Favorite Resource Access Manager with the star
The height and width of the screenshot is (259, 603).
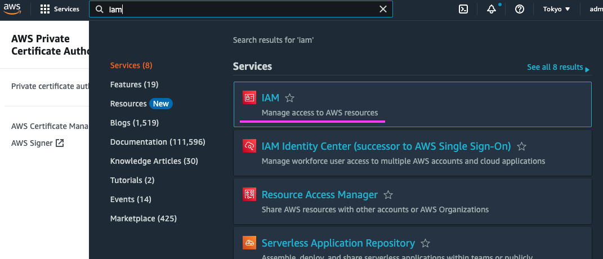(388, 195)
